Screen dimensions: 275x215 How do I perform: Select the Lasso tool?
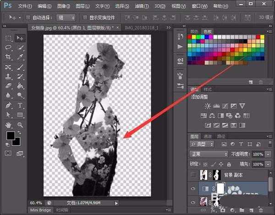coord(8,47)
